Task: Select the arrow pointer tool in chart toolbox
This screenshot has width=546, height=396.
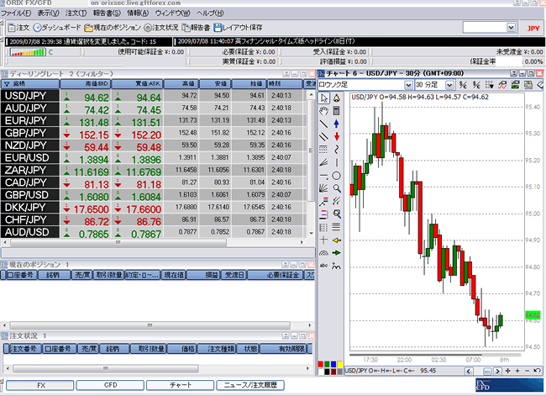Action: point(324,98)
